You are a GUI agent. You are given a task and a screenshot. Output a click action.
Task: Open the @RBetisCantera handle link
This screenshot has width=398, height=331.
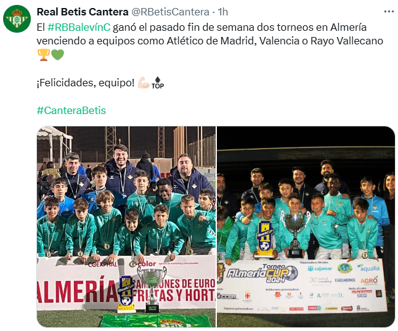coord(170,12)
